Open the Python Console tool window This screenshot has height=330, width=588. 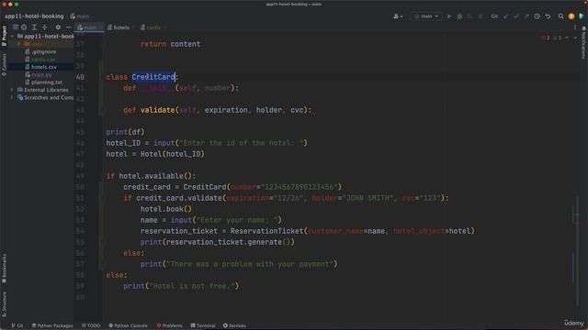coord(128,325)
